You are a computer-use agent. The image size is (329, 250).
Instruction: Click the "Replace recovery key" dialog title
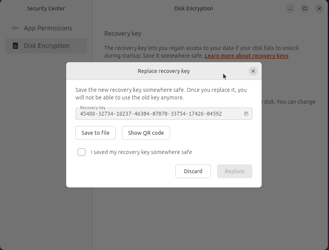164,71
